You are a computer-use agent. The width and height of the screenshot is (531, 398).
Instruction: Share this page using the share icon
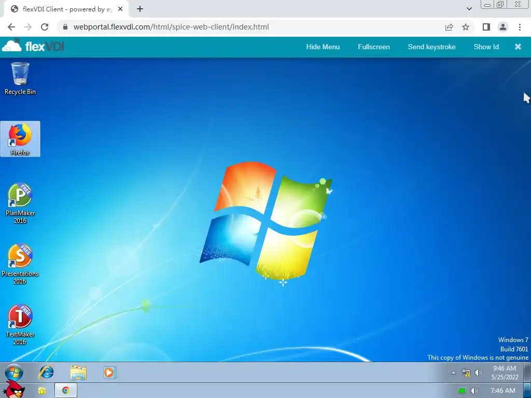[x=449, y=27]
